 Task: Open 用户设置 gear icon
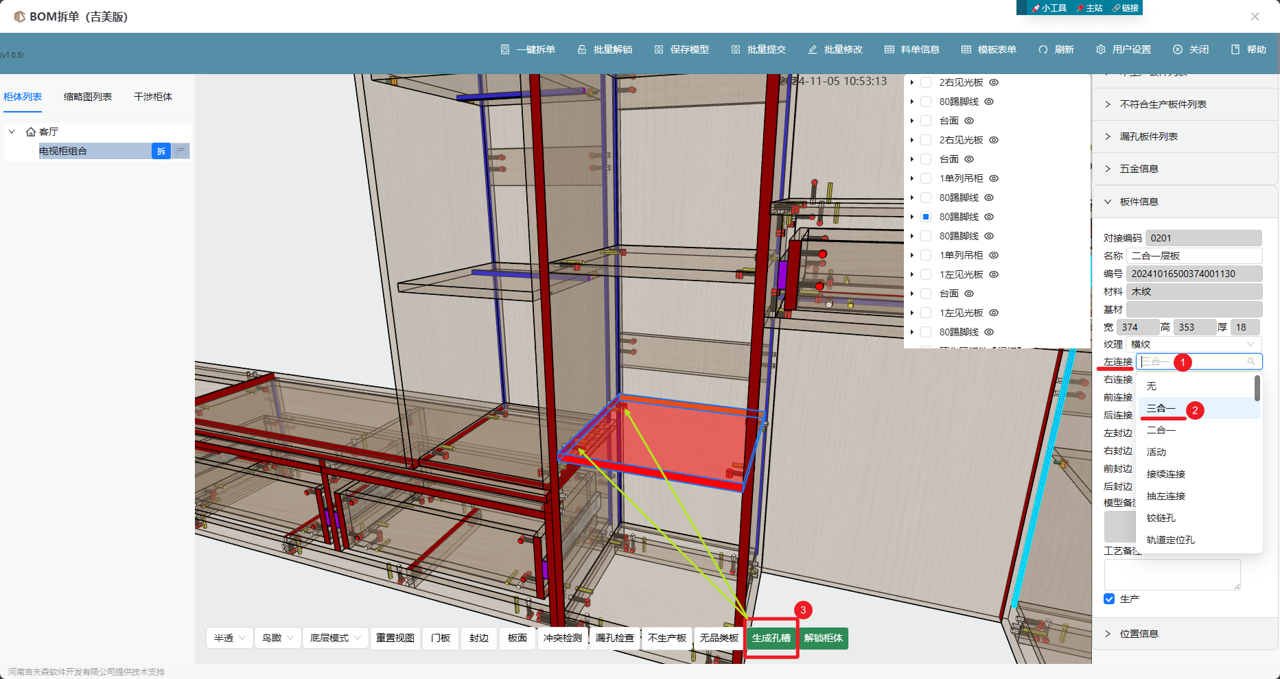point(1101,49)
